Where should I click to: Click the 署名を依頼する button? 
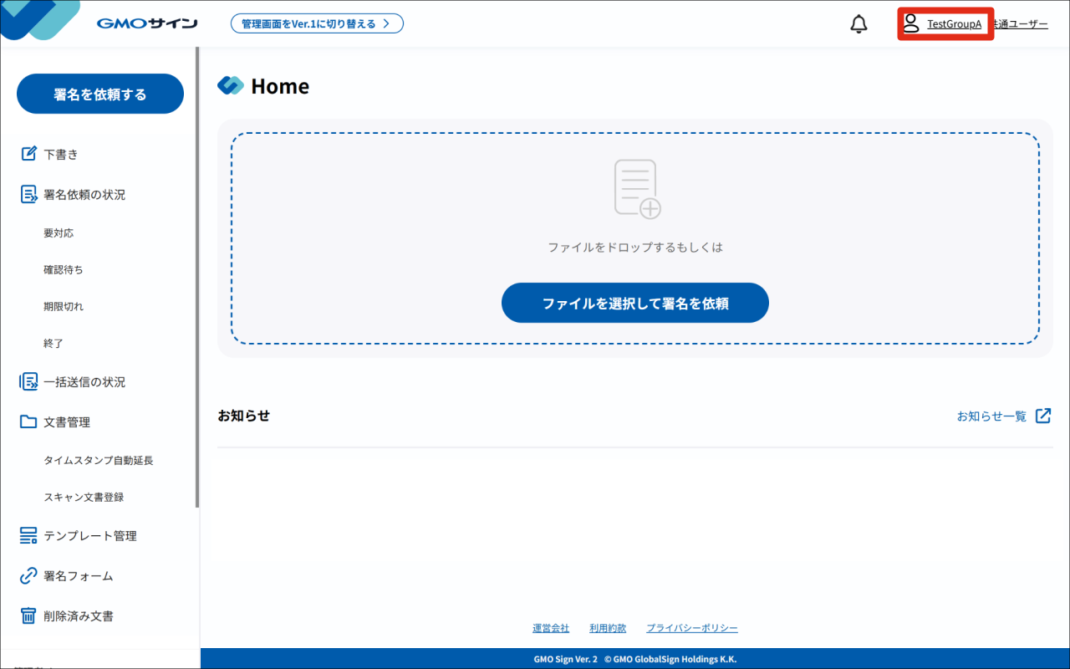(100, 94)
